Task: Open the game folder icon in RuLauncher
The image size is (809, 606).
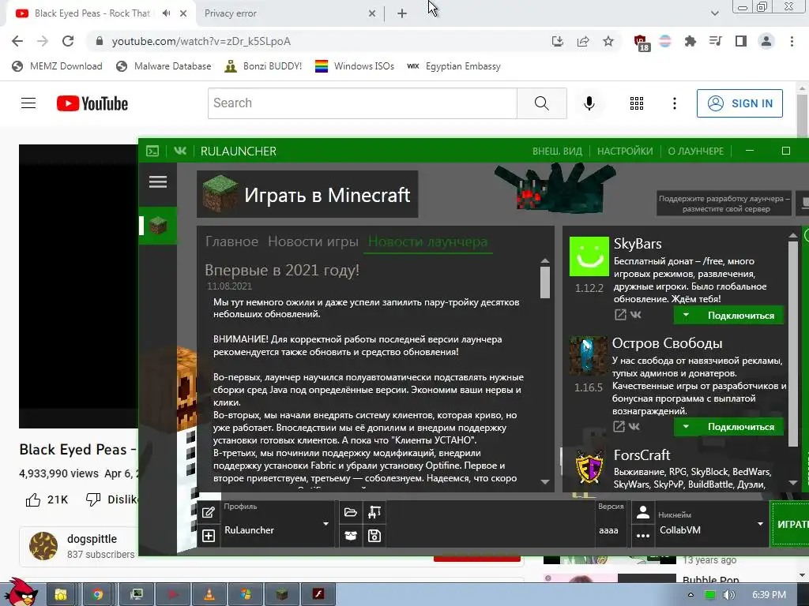Action: pyautogui.click(x=350, y=512)
